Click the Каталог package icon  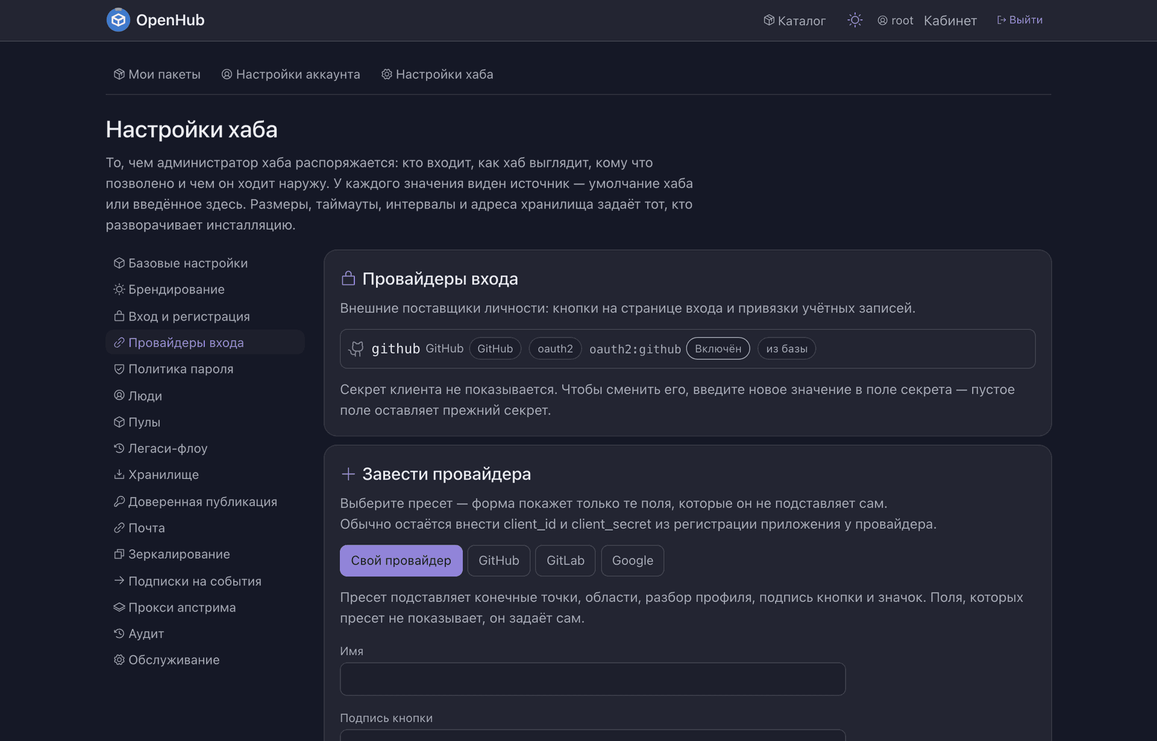click(769, 20)
